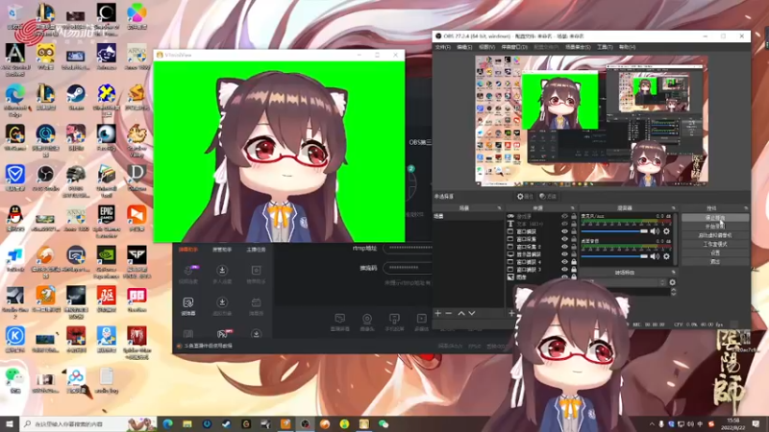The height and width of the screenshot is (432, 769).
Task: Open 停靠窗口(D) menu in OBS
Action: tap(514, 47)
